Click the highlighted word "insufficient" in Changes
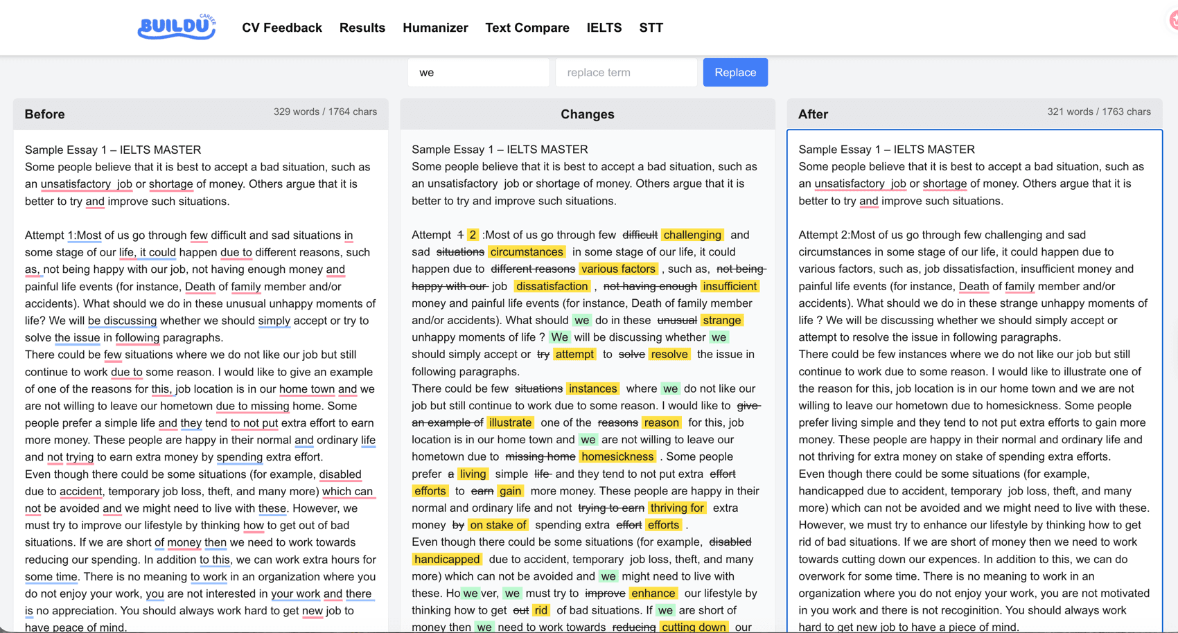Screen dimensions: 1178x633 click(730, 286)
